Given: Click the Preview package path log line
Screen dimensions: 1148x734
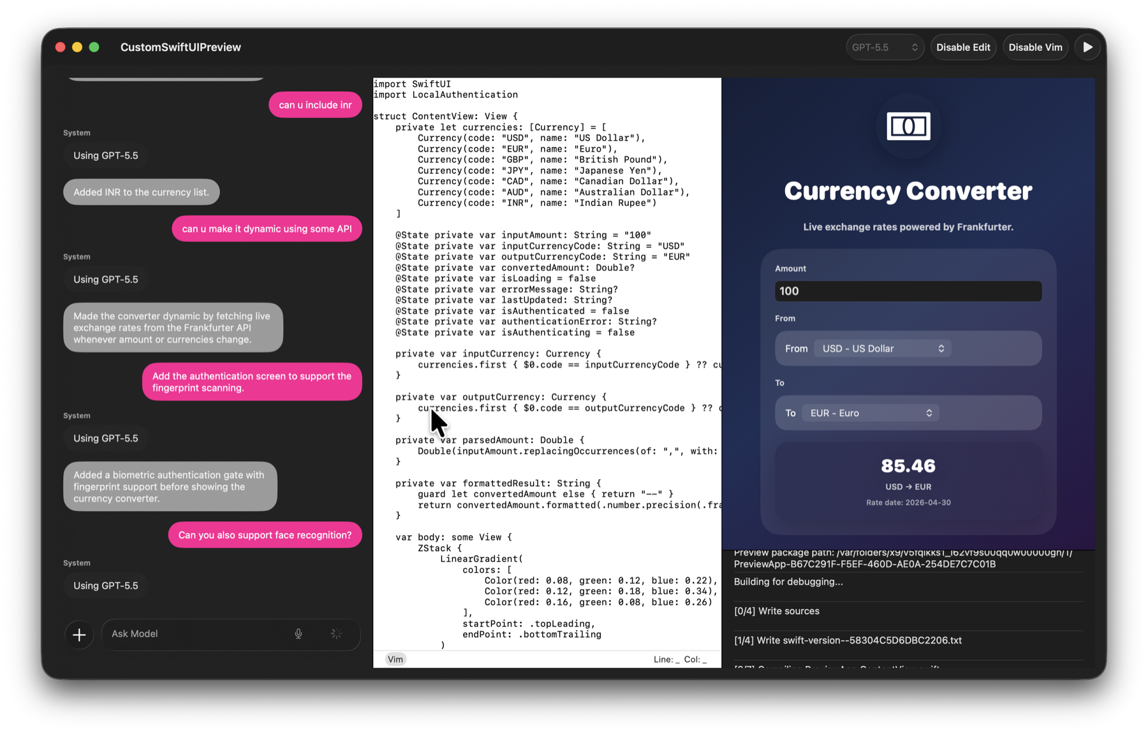Looking at the screenshot, I should pos(903,558).
